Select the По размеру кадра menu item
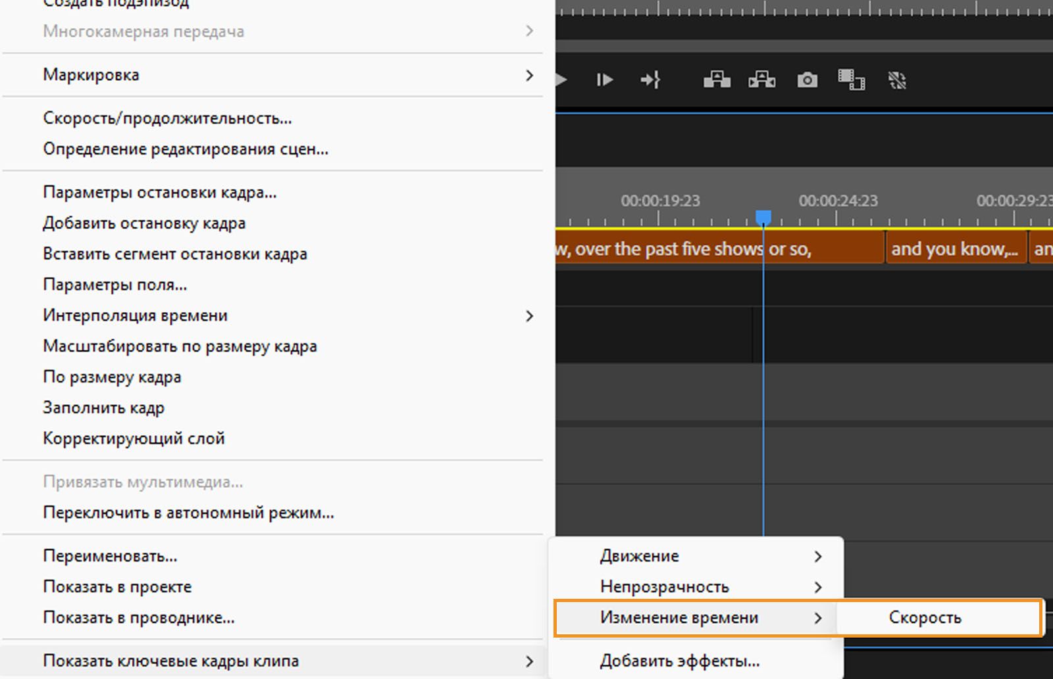This screenshot has height=679, width=1053. click(x=272, y=377)
